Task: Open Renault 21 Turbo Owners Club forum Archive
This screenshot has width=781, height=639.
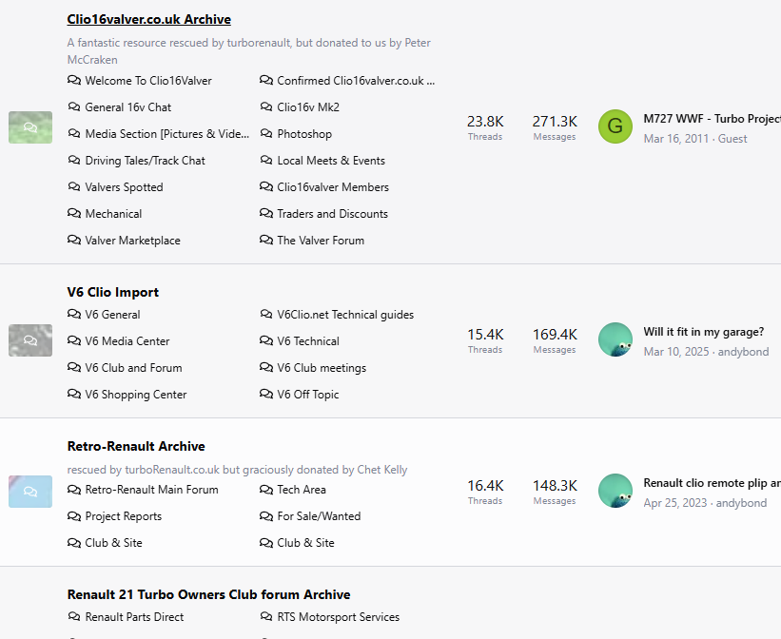Action: coord(208,594)
